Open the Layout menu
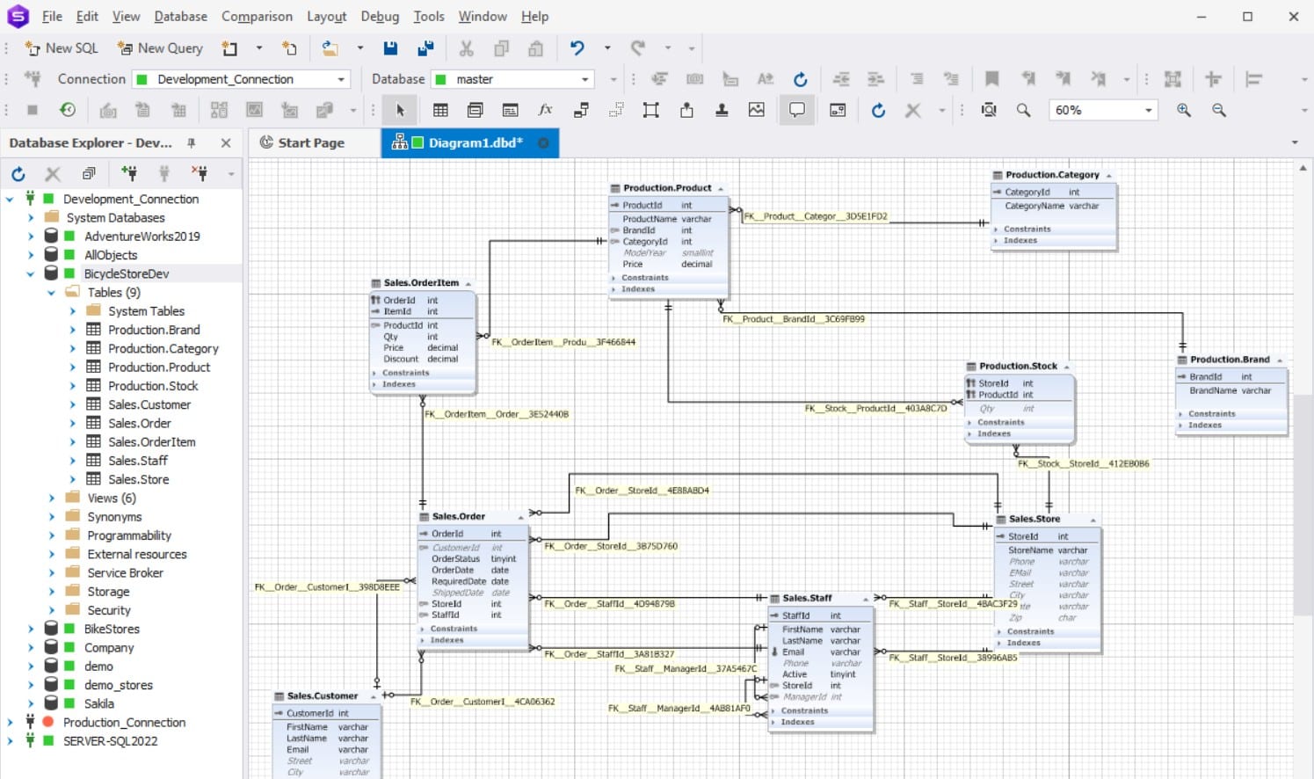Viewport: 1314px width, 779px height. (x=326, y=16)
